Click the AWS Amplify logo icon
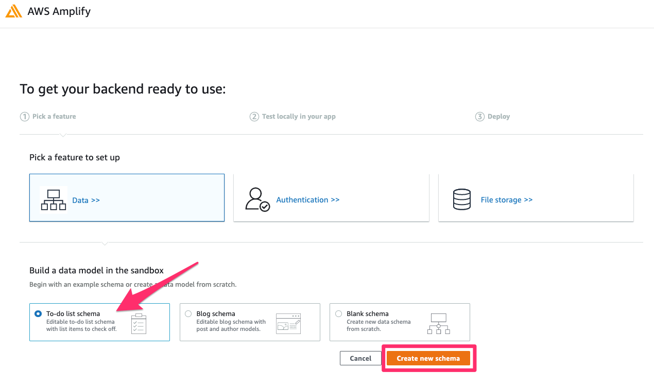 pos(13,11)
